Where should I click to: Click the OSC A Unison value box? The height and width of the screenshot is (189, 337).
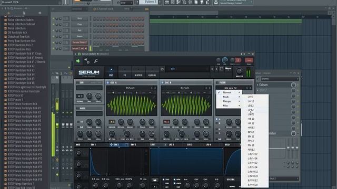click(x=112, y=122)
